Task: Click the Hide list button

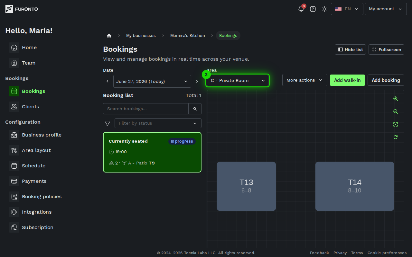Action: [350, 49]
